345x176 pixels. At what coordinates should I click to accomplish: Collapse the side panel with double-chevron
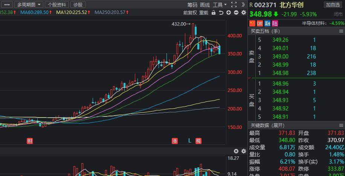(243, 5)
